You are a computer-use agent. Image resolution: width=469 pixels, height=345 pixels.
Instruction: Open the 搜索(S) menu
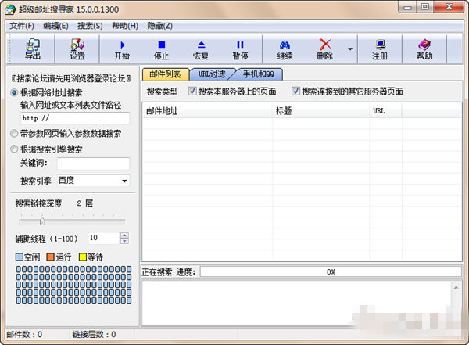pyautogui.click(x=90, y=25)
